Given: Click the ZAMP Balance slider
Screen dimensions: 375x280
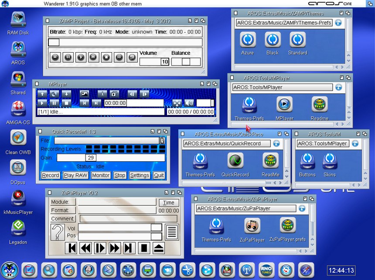Looking at the screenshot, I should pyautogui.click(x=185, y=62).
